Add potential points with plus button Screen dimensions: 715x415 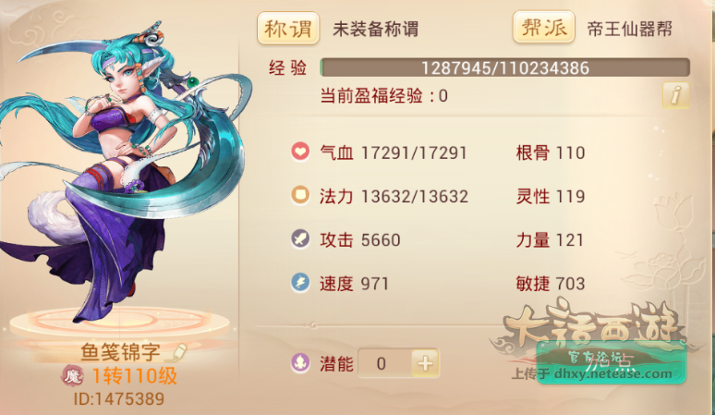(x=425, y=363)
